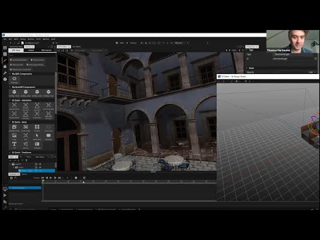320x240 pixels.
Task: Click the Start Debugging run icon
Action: tap(5, 202)
